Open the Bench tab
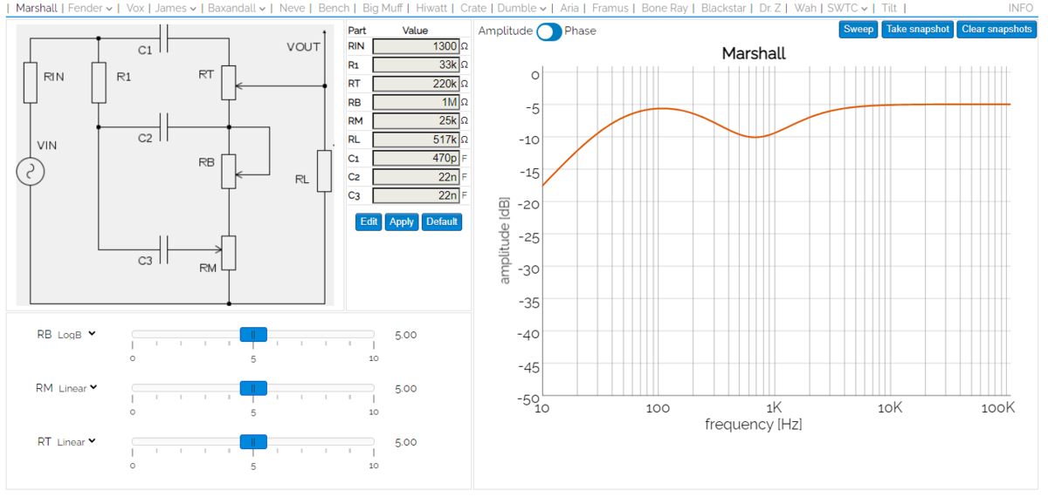This screenshot has width=1048, height=497. [334, 8]
